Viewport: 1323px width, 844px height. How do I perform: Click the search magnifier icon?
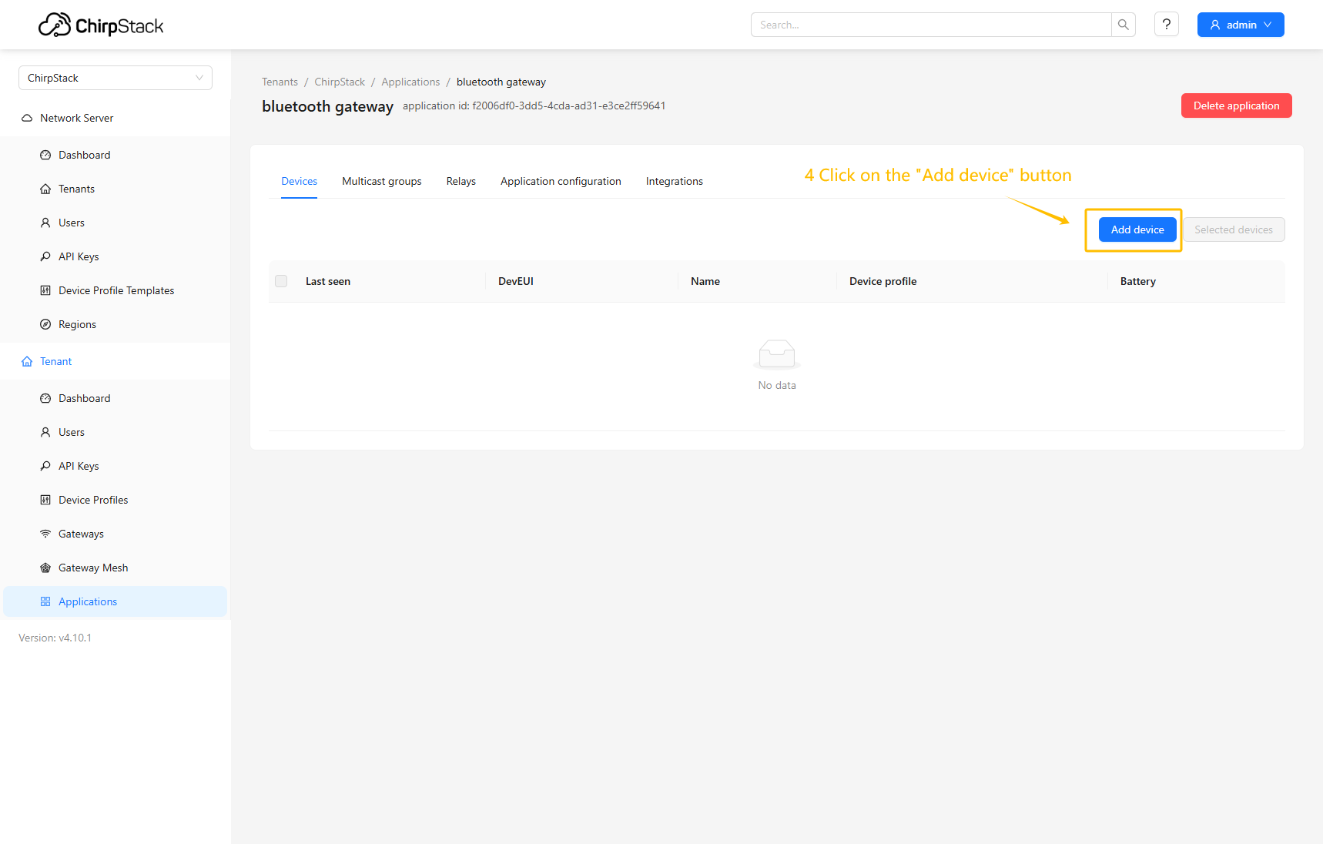click(1123, 25)
